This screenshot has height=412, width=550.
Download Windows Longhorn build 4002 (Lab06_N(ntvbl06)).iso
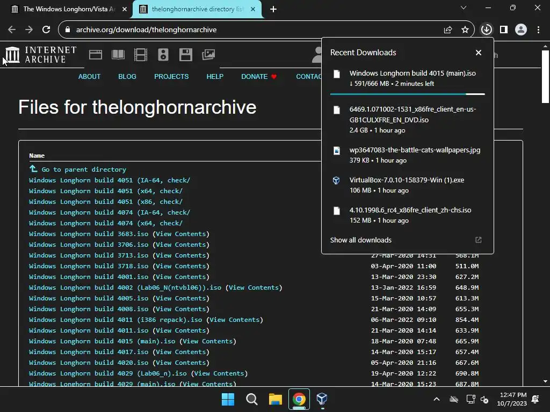pos(125,288)
